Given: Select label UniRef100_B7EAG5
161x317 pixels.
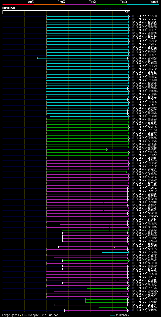Looking at the screenshot, I should [x=144, y=49].
